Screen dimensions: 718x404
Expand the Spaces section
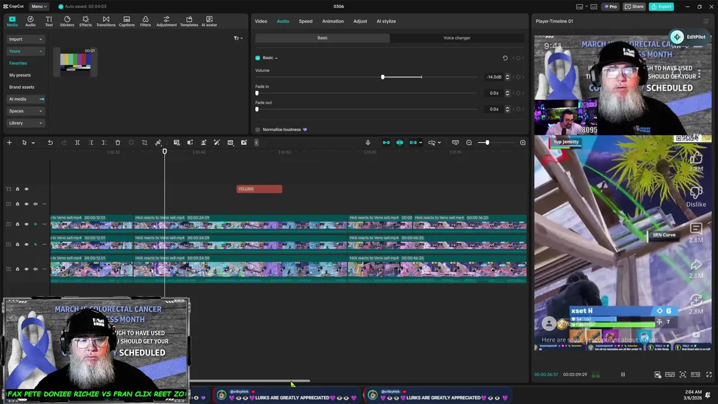coord(25,111)
